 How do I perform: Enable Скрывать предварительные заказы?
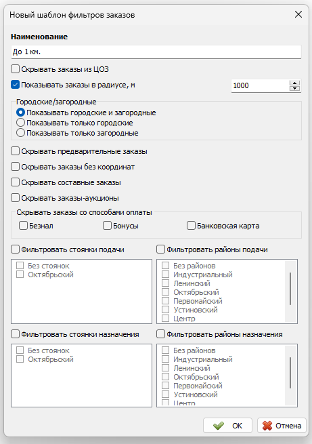coord(16,151)
